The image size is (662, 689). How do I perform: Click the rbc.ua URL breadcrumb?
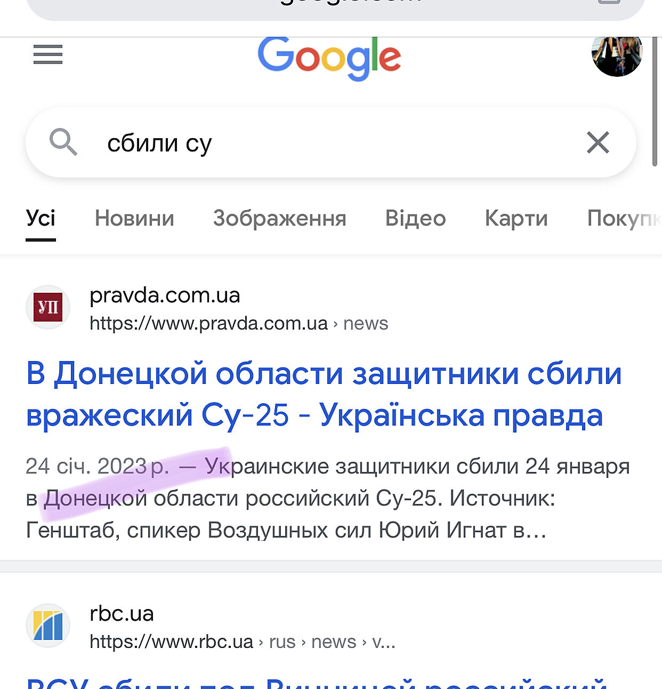242,642
